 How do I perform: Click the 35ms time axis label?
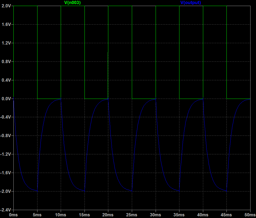[179, 215]
